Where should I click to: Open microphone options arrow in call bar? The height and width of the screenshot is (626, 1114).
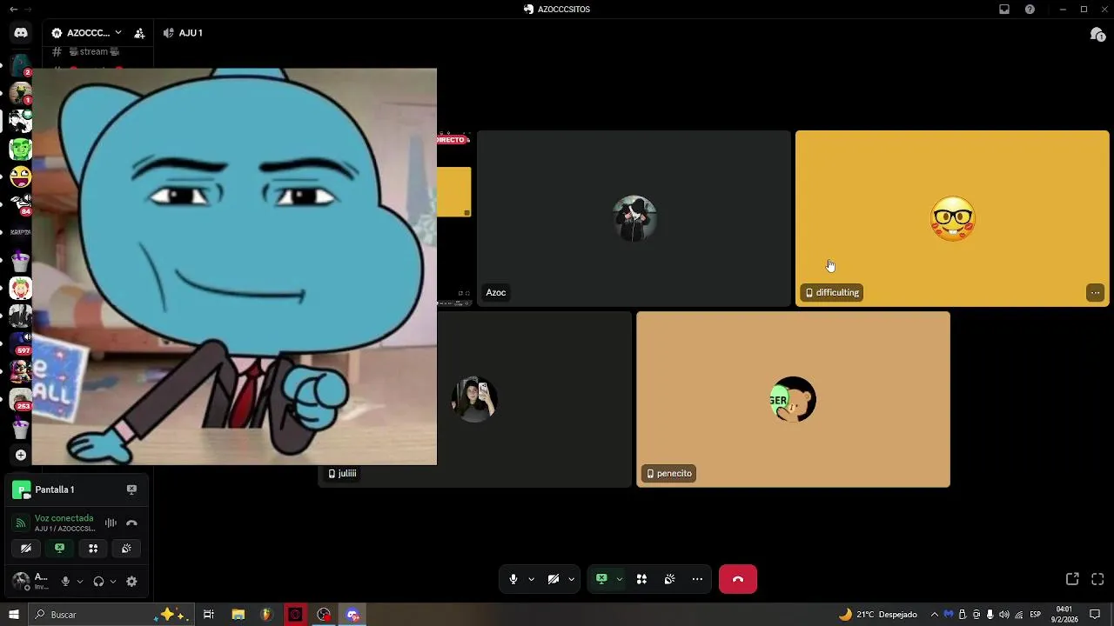click(x=531, y=579)
